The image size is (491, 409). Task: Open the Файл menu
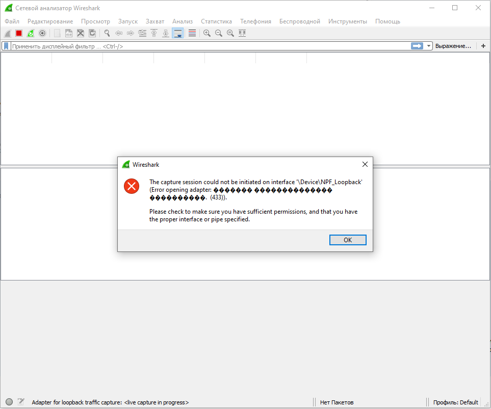(12, 21)
